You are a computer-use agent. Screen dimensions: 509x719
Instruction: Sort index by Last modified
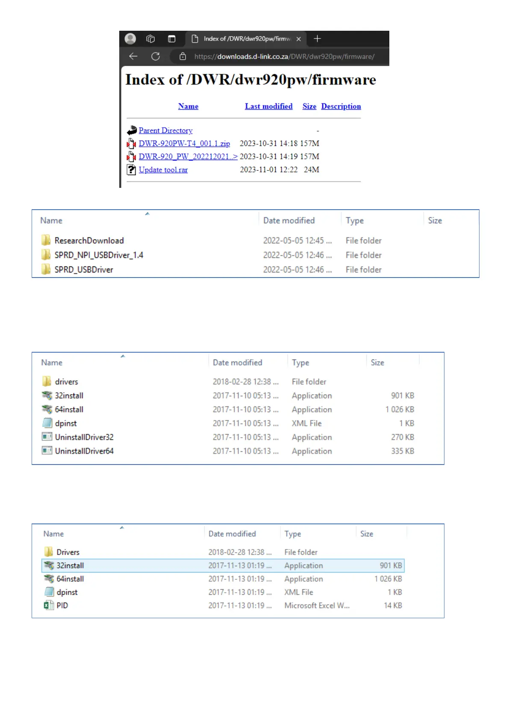(x=269, y=106)
